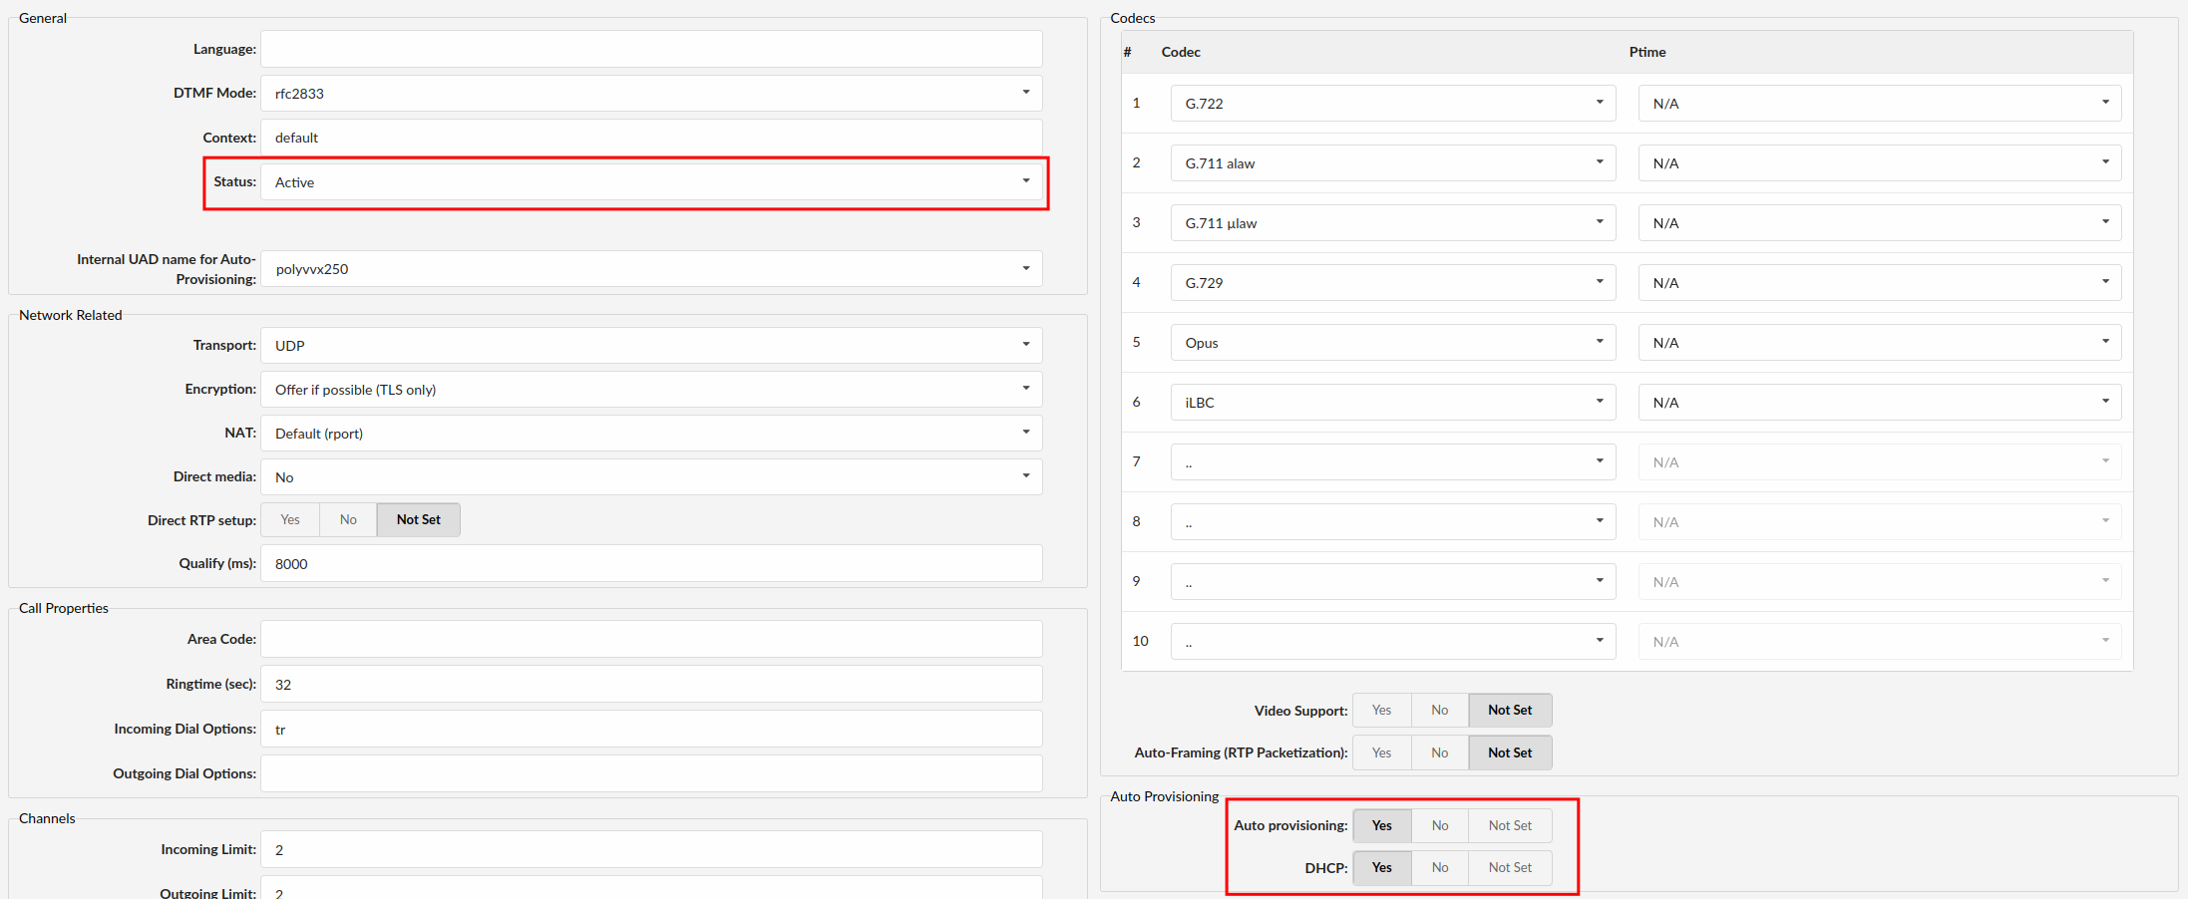Open codec 1 dropdown showing G.722
The width and height of the screenshot is (2188, 899).
(1392, 104)
